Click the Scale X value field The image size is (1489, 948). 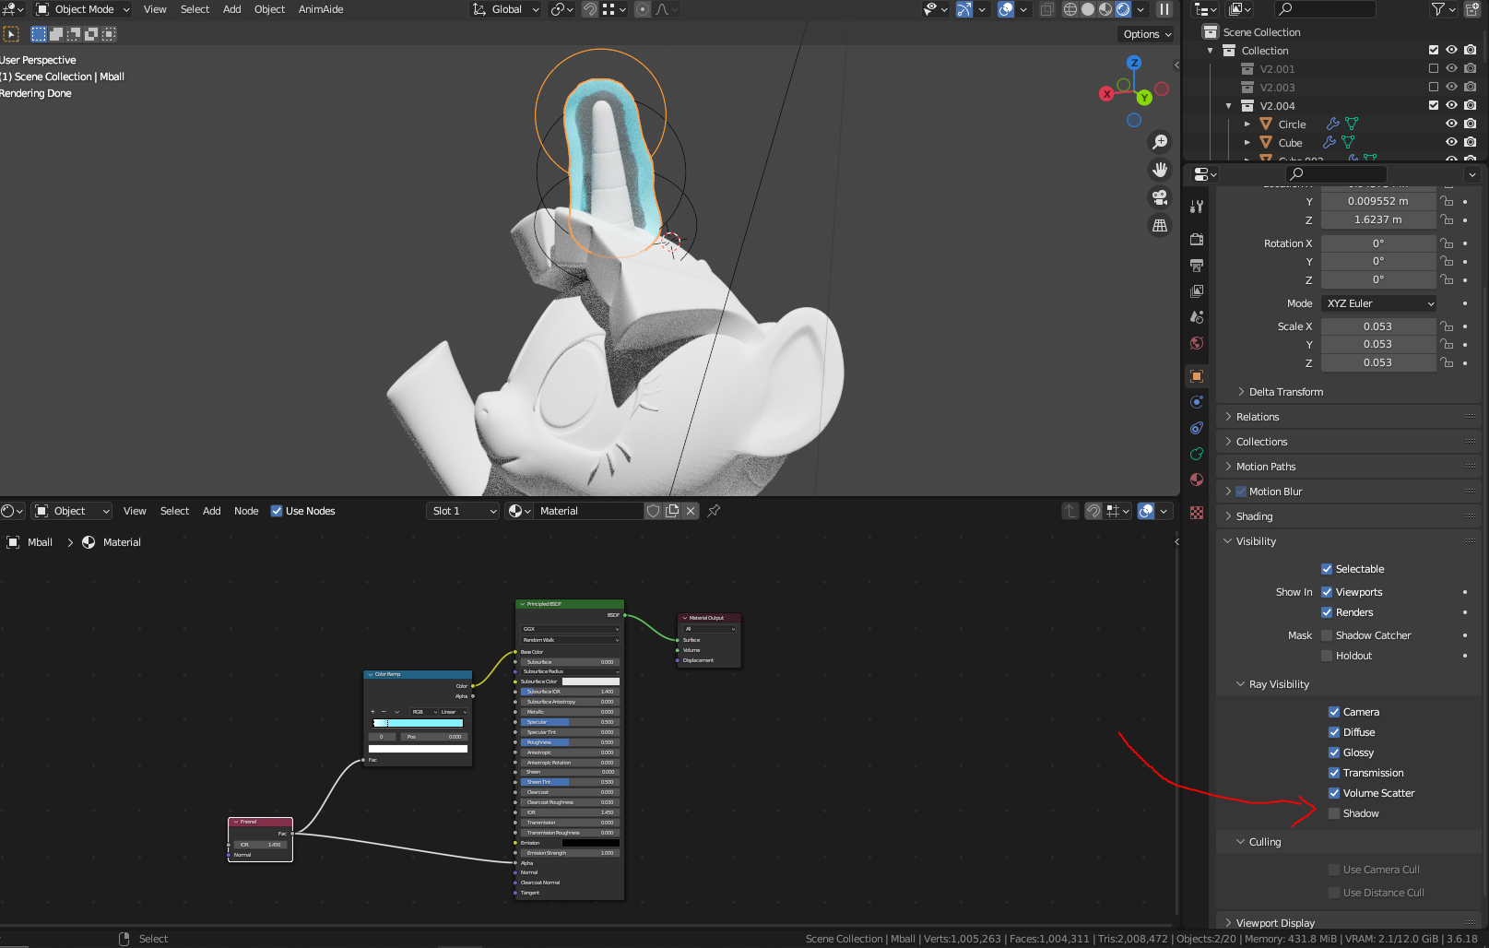pos(1378,326)
